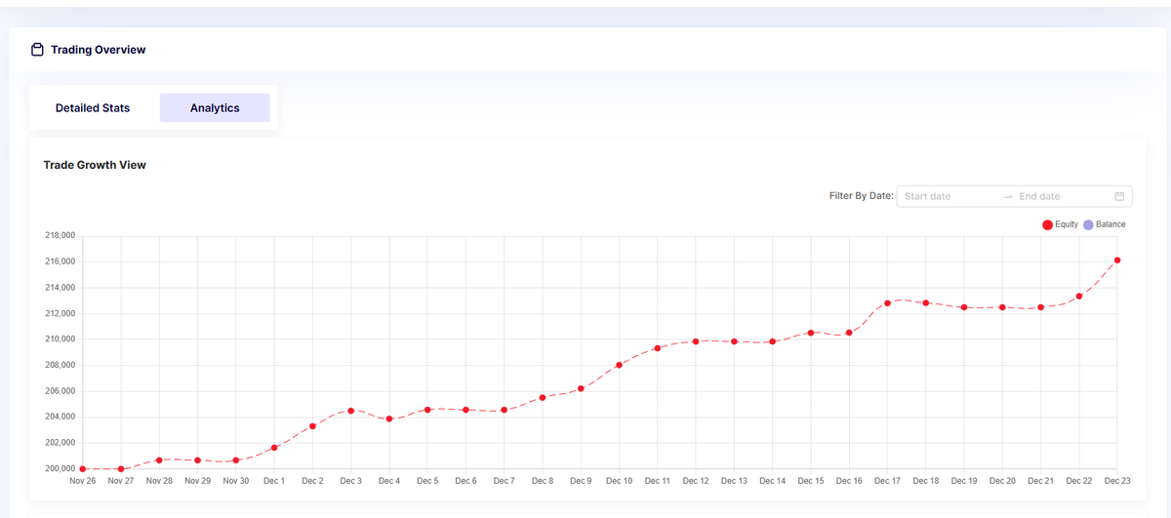Click the Nov 30 x-axis label
1171x518 pixels.
point(236,481)
